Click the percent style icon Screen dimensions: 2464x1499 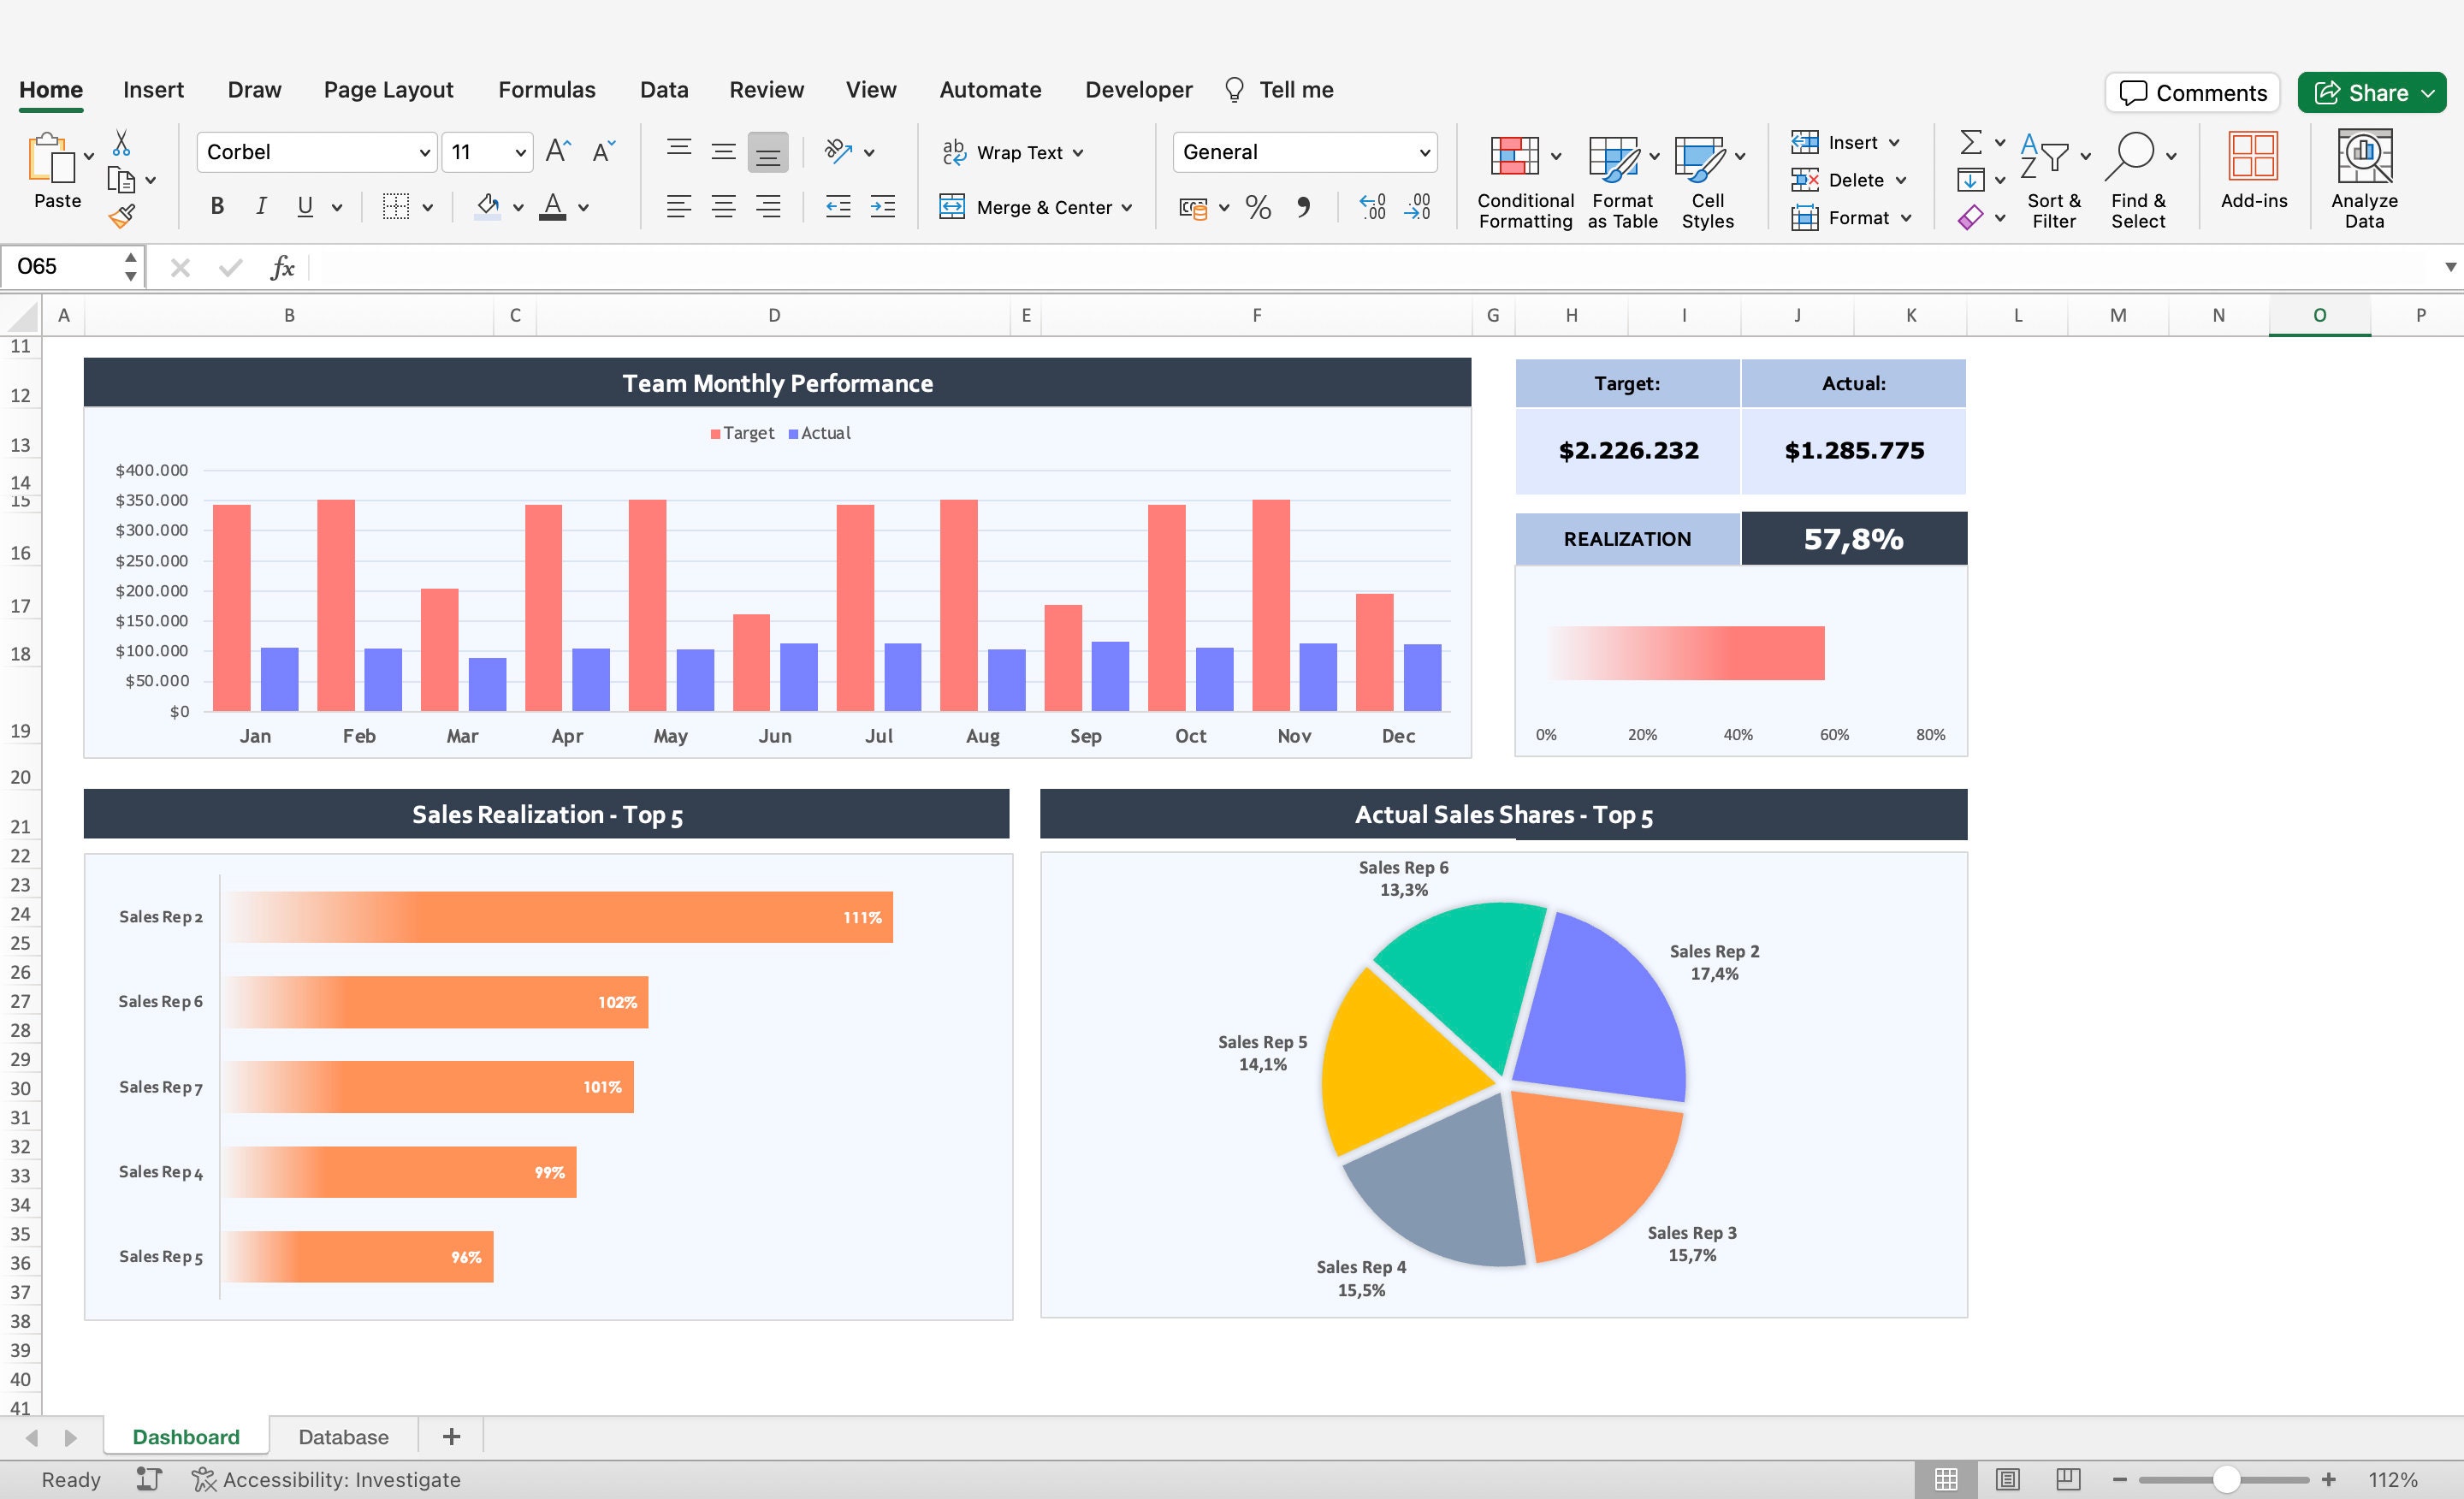[x=1258, y=207]
